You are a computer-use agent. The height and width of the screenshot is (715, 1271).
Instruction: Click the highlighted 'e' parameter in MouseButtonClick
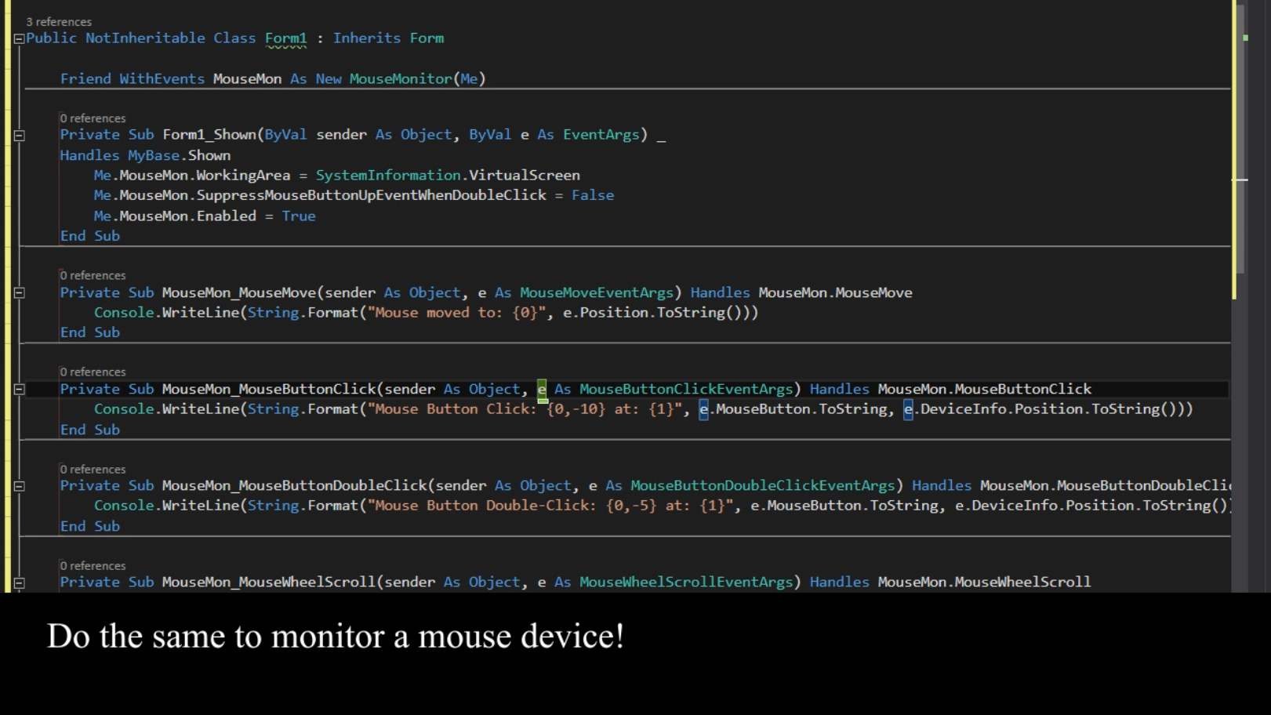point(541,388)
